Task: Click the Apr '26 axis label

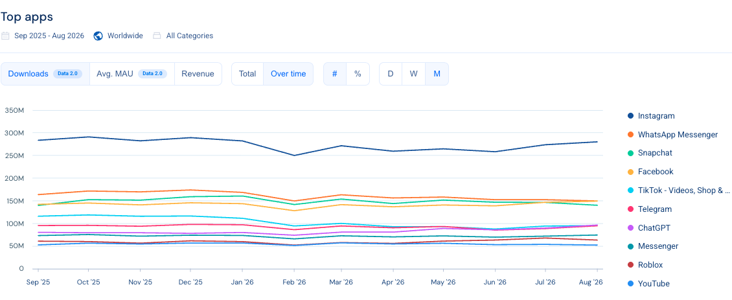Action: click(x=393, y=283)
